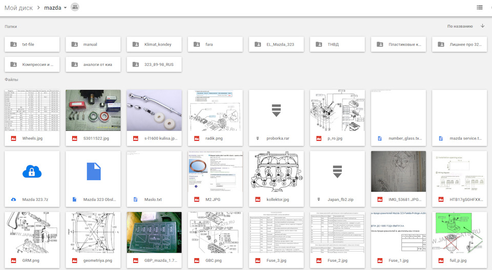Click image icon beside HTB17gSGHFXX...
The width and height of the screenshot is (492, 270).
[441, 199]
